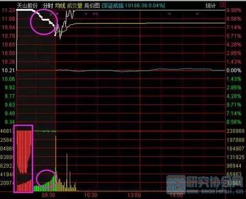Open the 统计 statistics panel
The image size is (246, 199).
[211, 6]
